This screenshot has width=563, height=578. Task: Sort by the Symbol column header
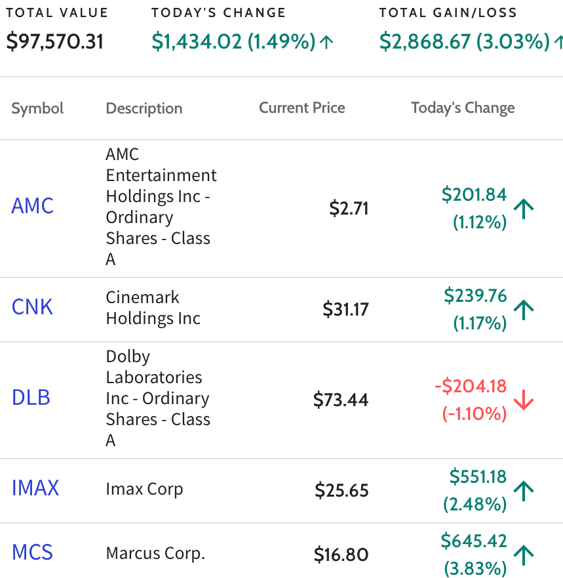click(x=37, y=108)
